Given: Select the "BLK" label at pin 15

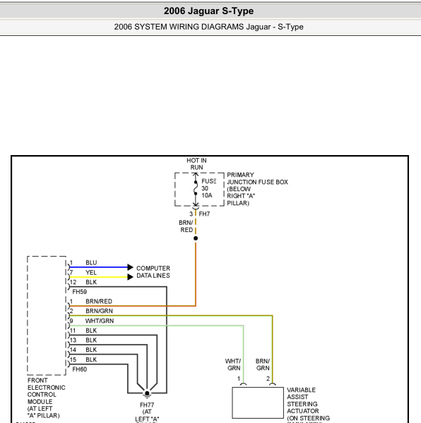Looking at the screenshot, I should [x=91, y=360].
